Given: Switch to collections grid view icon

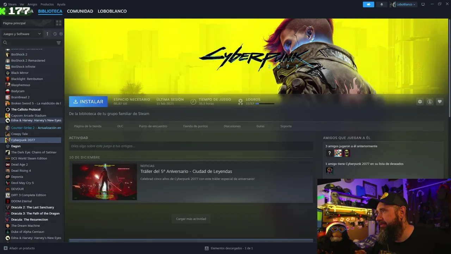Looking at the screenshot, I should pyautogui.click(x=59, y=23).
